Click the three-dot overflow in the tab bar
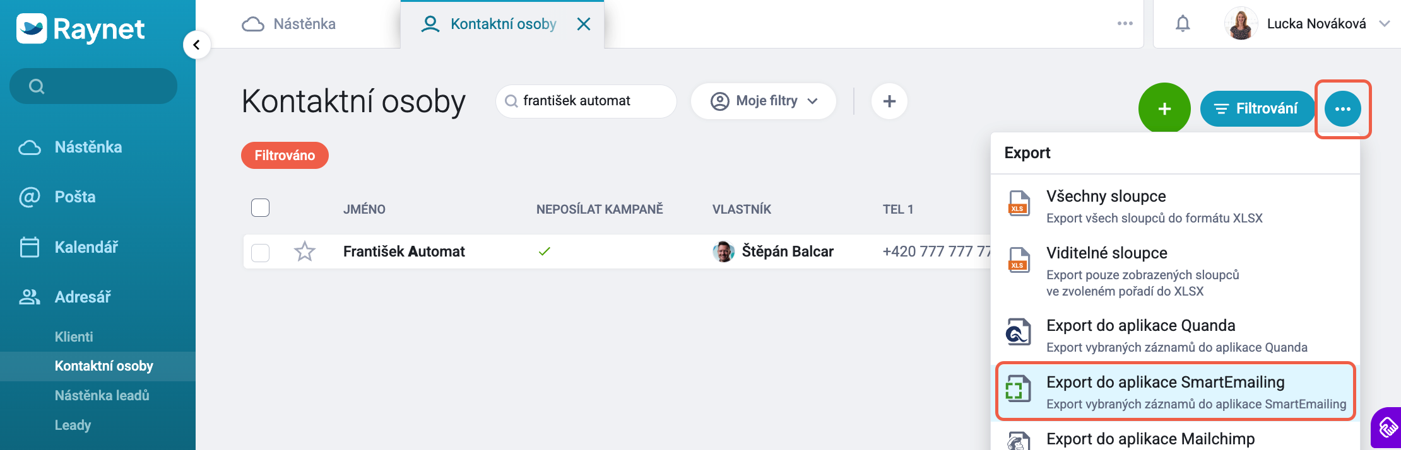 click(x=1125, y=24)
